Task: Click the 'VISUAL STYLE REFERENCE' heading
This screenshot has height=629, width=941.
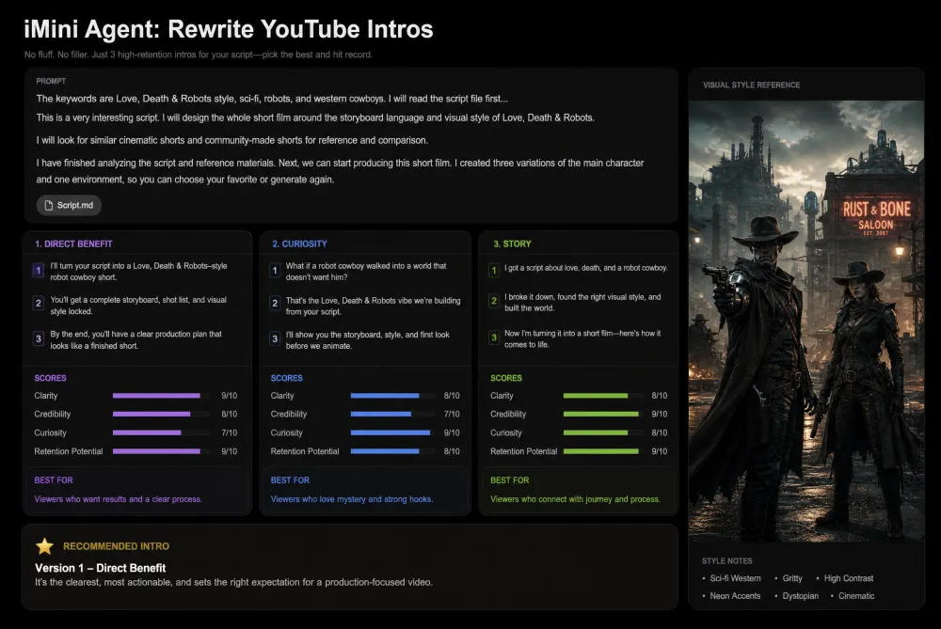Action: pyautogui.click(x=751, y=86)
